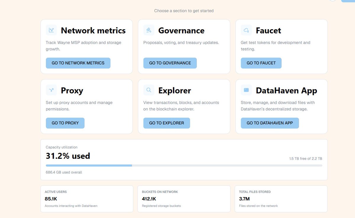Open GO TO GOVERNANCE button
Screen dimensions: 355x218
pyautogui.click(x=170, y=63)
